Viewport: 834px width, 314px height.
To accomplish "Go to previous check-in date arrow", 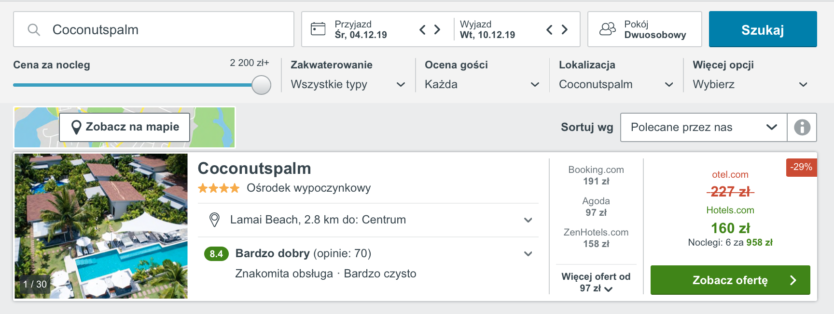I will [422, 30].
